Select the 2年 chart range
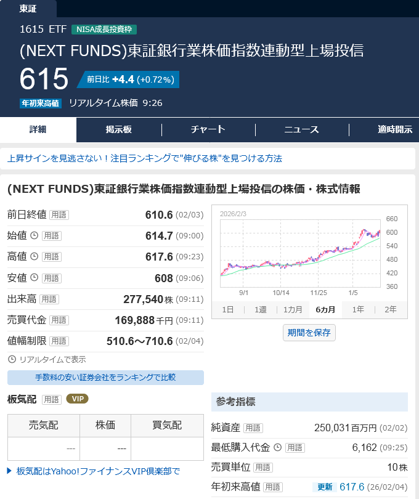This screenshot has height=499, width=419. click(391, 309)
